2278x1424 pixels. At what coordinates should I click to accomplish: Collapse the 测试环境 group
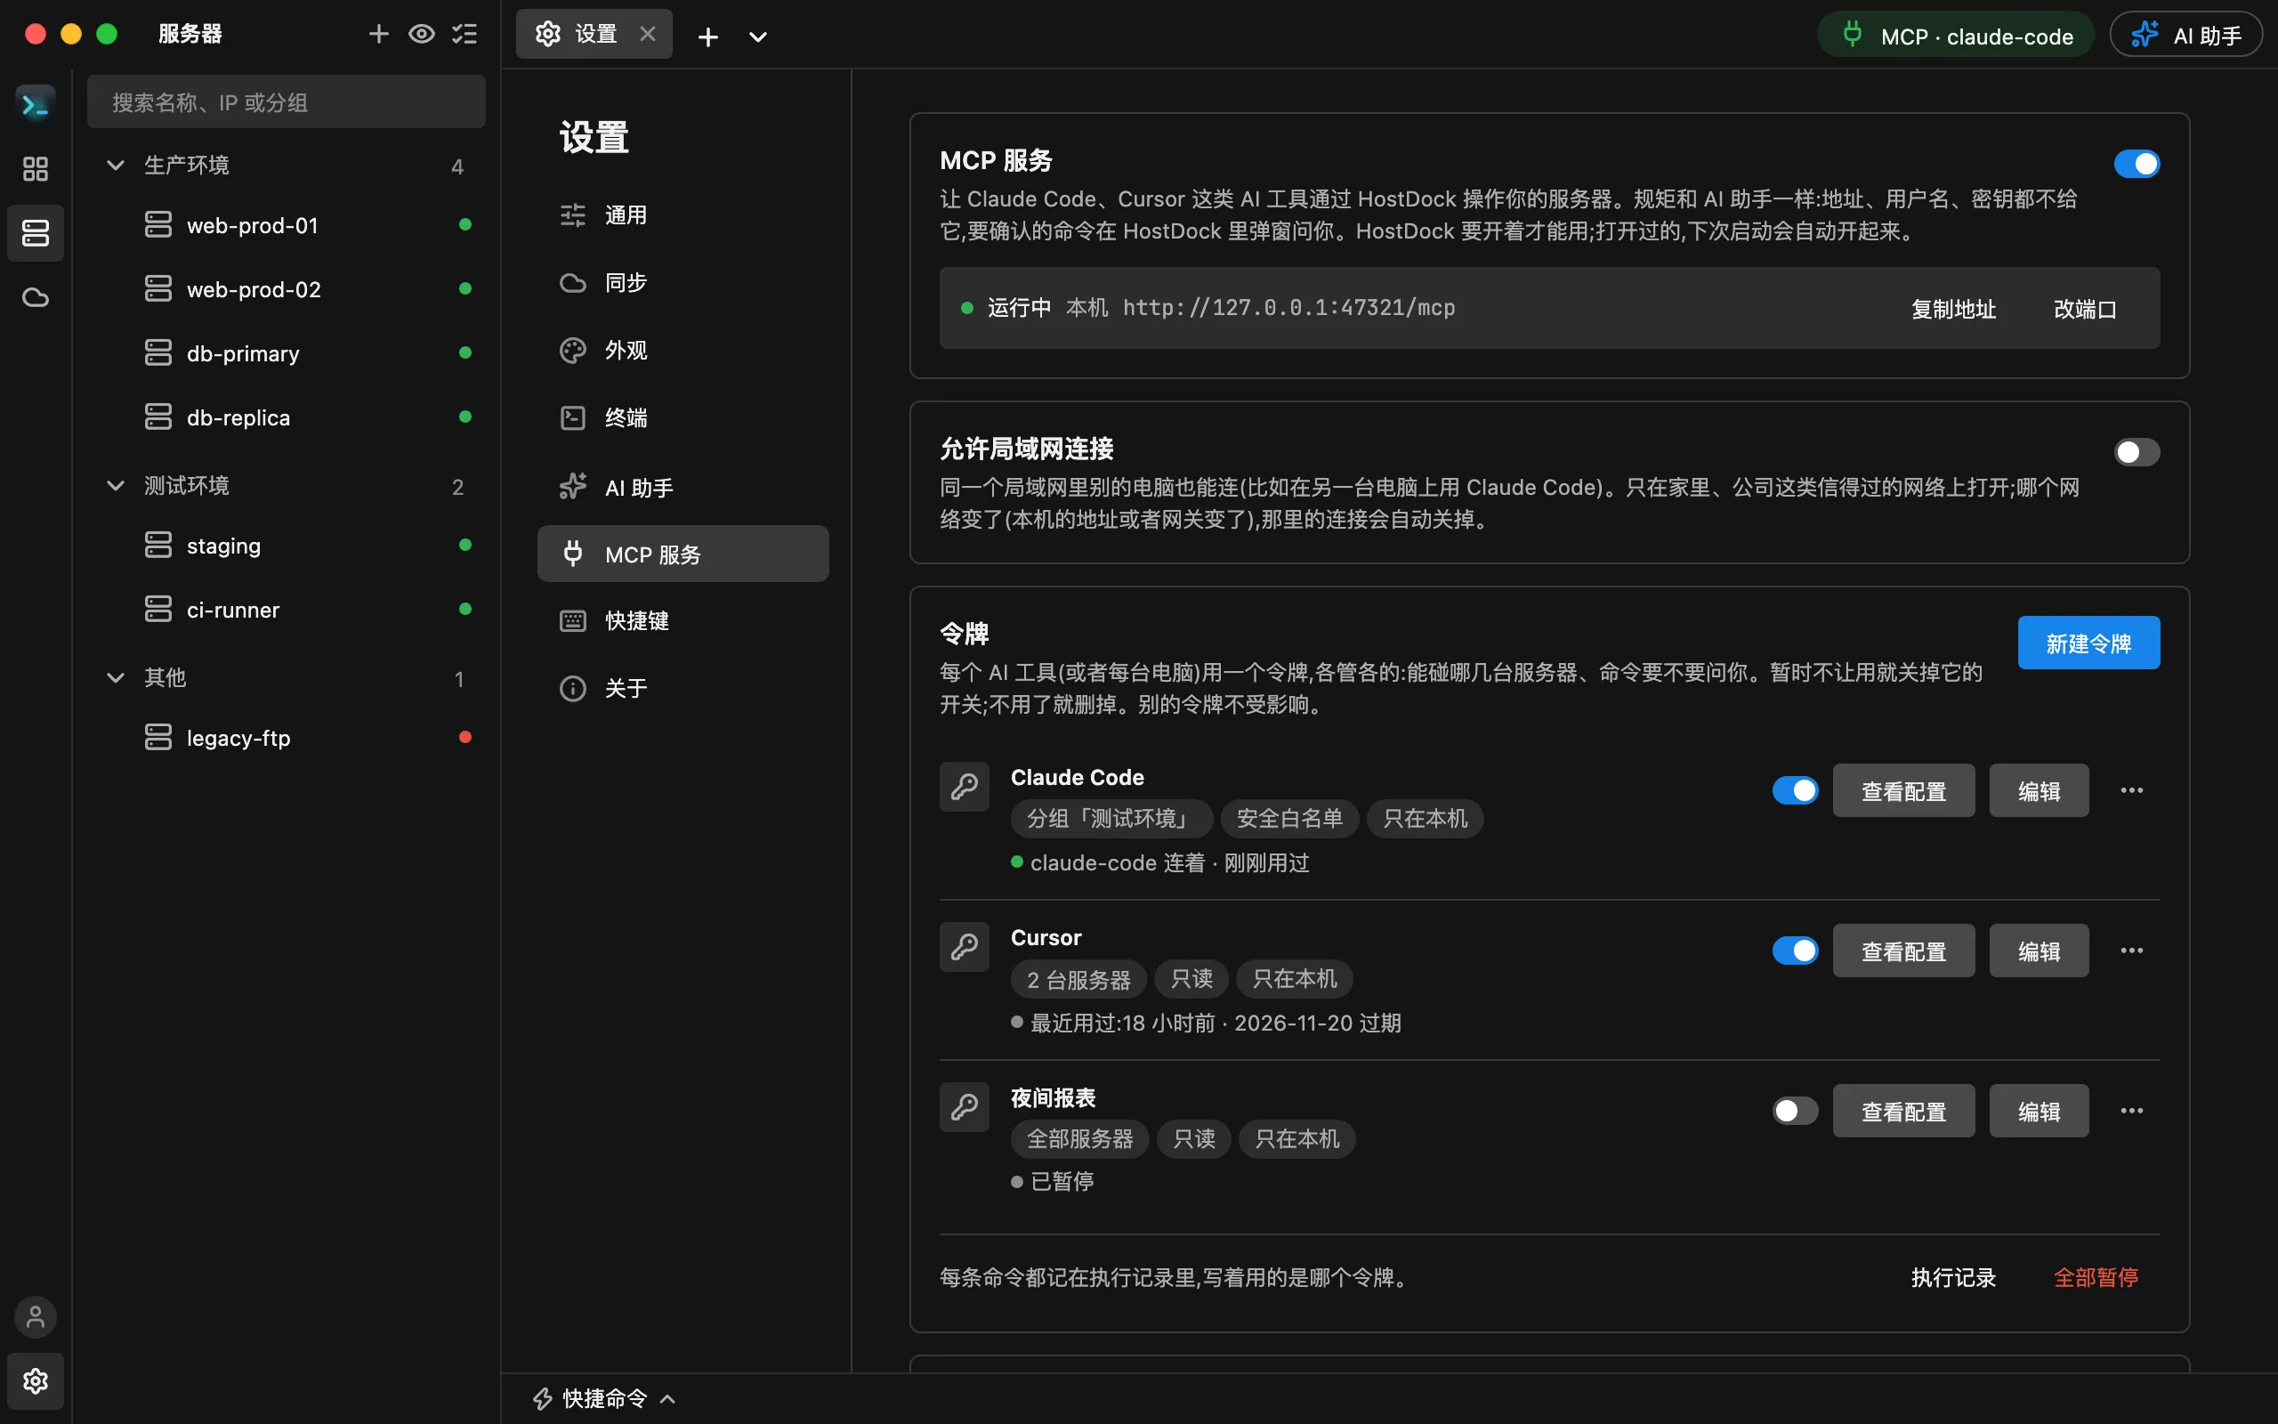click(116, 485)
